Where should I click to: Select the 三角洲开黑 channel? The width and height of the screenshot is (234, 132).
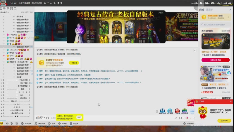pos(23,80)
